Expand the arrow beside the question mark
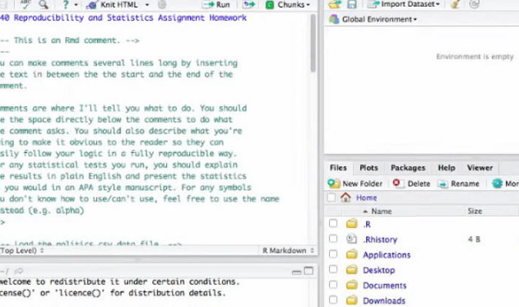The width and height of the screenshot is (519, 307). [76, 5]
